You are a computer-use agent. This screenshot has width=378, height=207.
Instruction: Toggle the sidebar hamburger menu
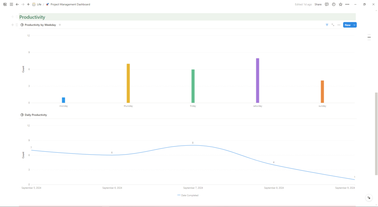[x=11, y=5]
